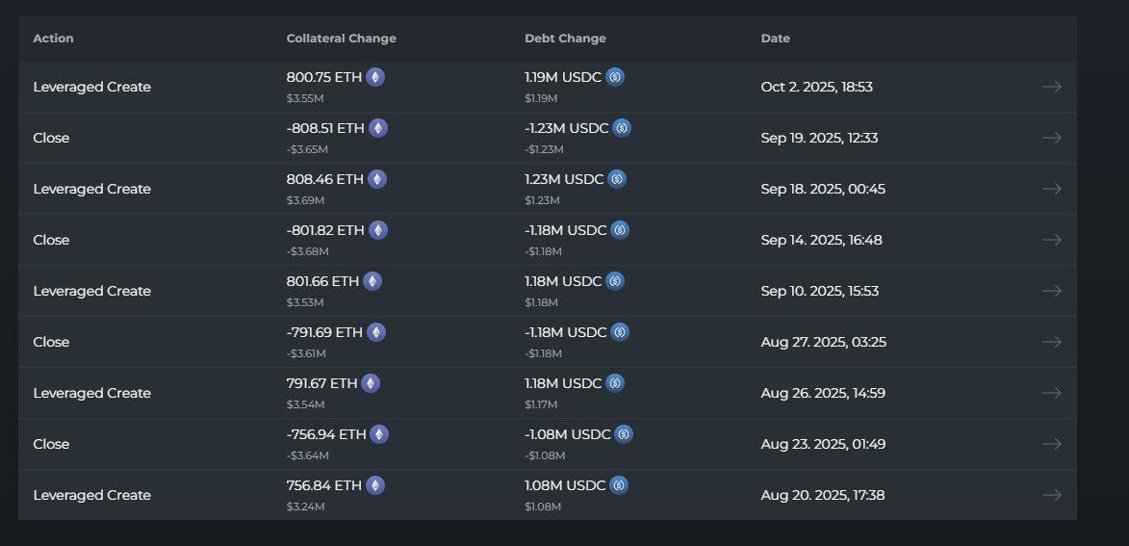Click the ETH icon beside 800.75 ETH
This screenshot has width=1129, height=546.
click(375, 77)
